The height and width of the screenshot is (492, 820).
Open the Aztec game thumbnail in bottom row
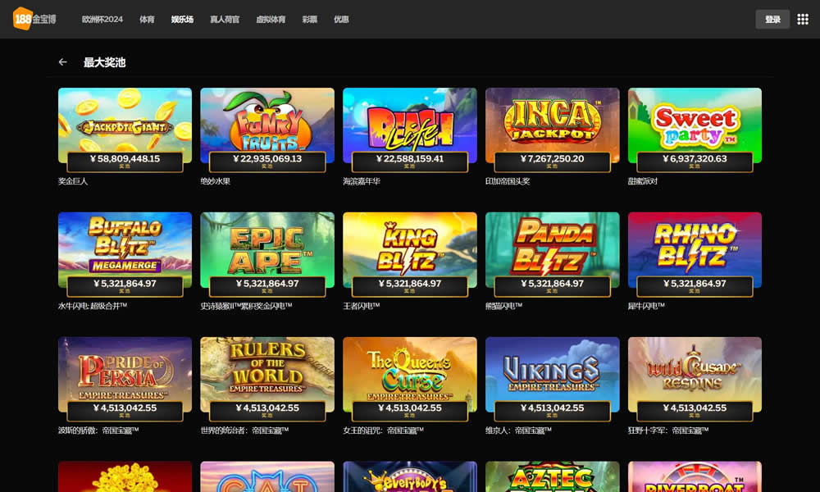[552, 477]
